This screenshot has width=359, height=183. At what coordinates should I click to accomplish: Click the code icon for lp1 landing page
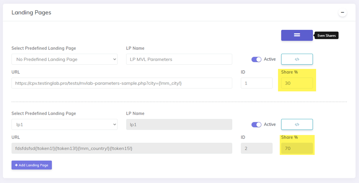(297, 124)
